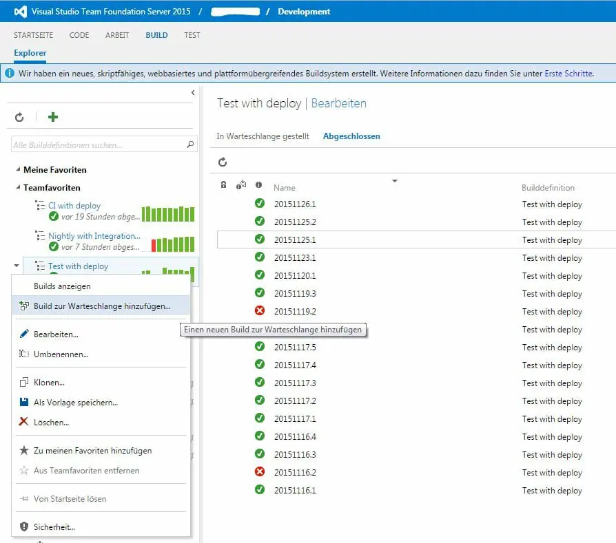
Task: Choose Build zur Warteschlange hinzufügen
Action: pyautogui.click(x=101, y=306)
